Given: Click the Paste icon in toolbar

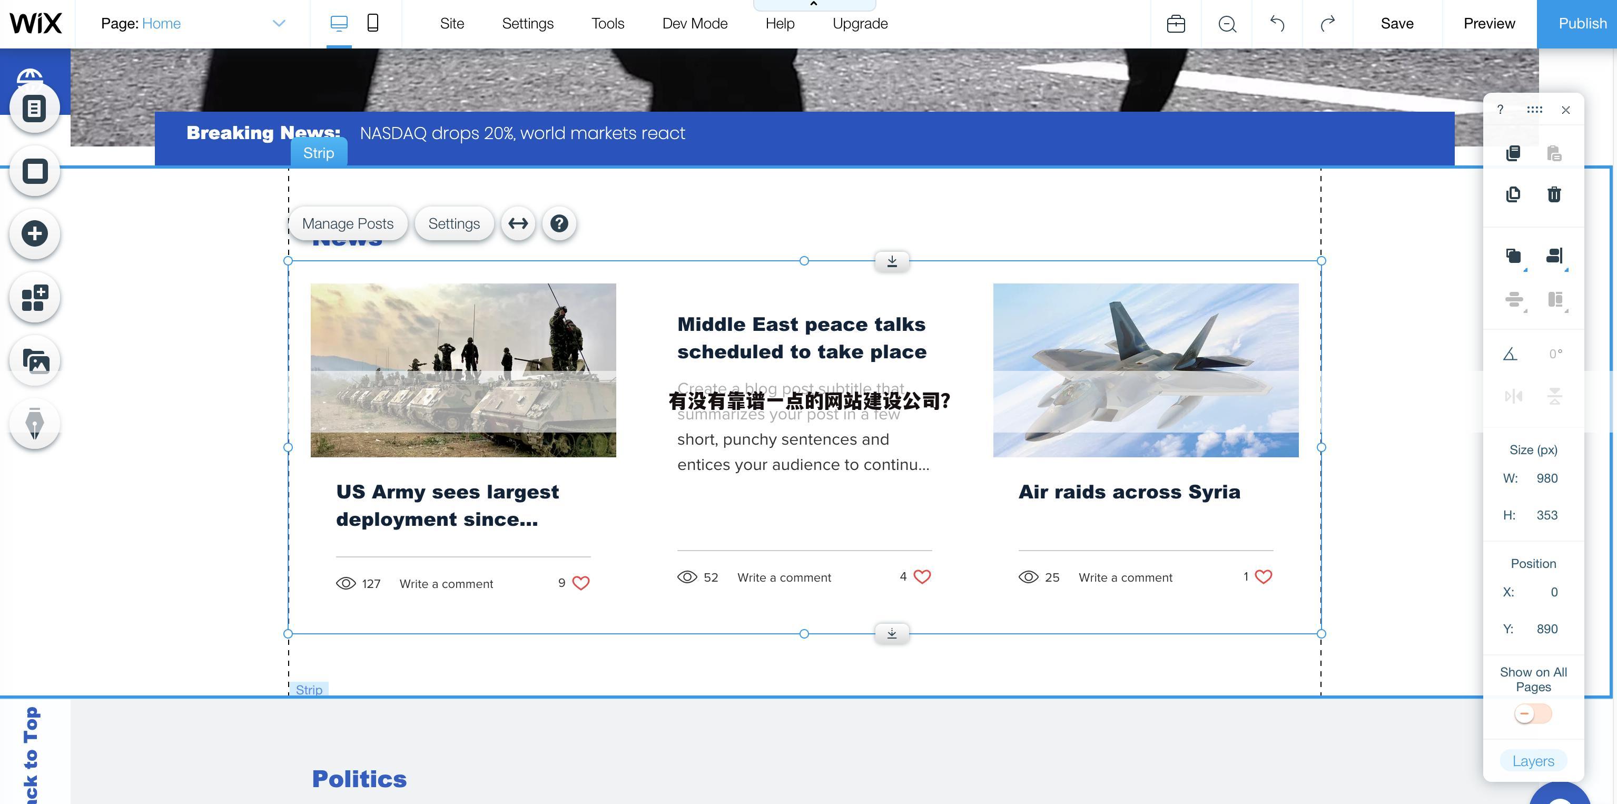Looking at the screenshot, I should (x=1554, y=153).
